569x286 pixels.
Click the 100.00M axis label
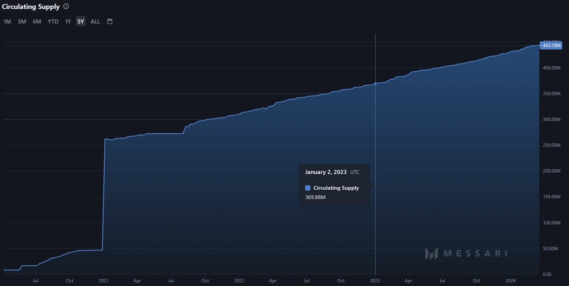coord(552,223)
